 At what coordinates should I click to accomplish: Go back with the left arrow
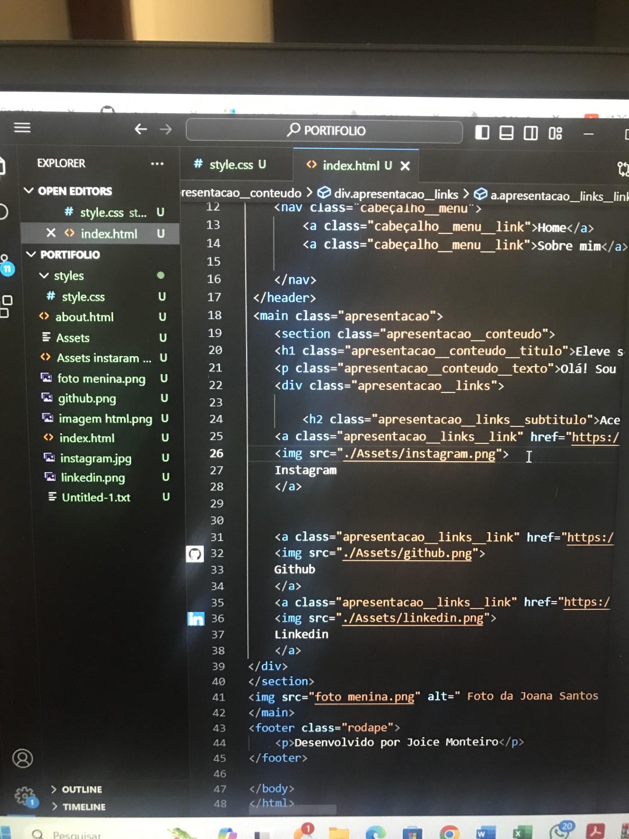(141, 129)
